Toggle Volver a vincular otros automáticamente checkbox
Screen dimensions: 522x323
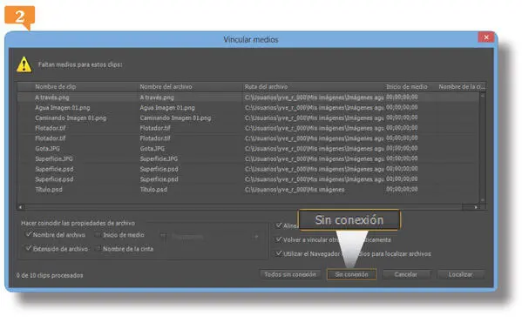pos(279,239)
